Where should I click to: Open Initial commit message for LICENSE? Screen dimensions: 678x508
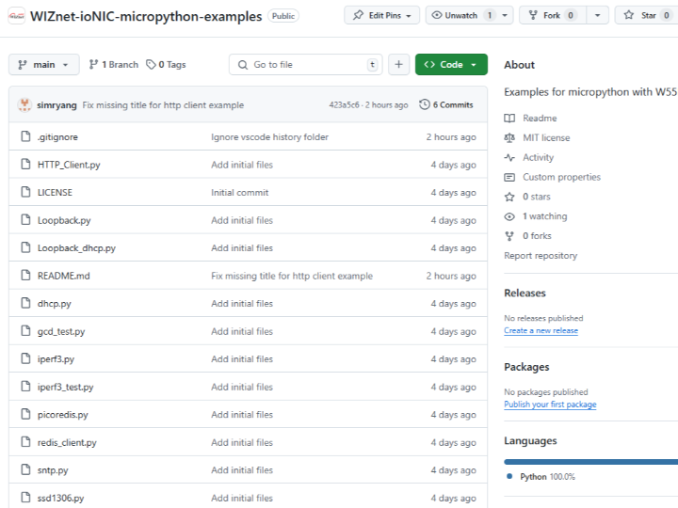coord(239,192)
